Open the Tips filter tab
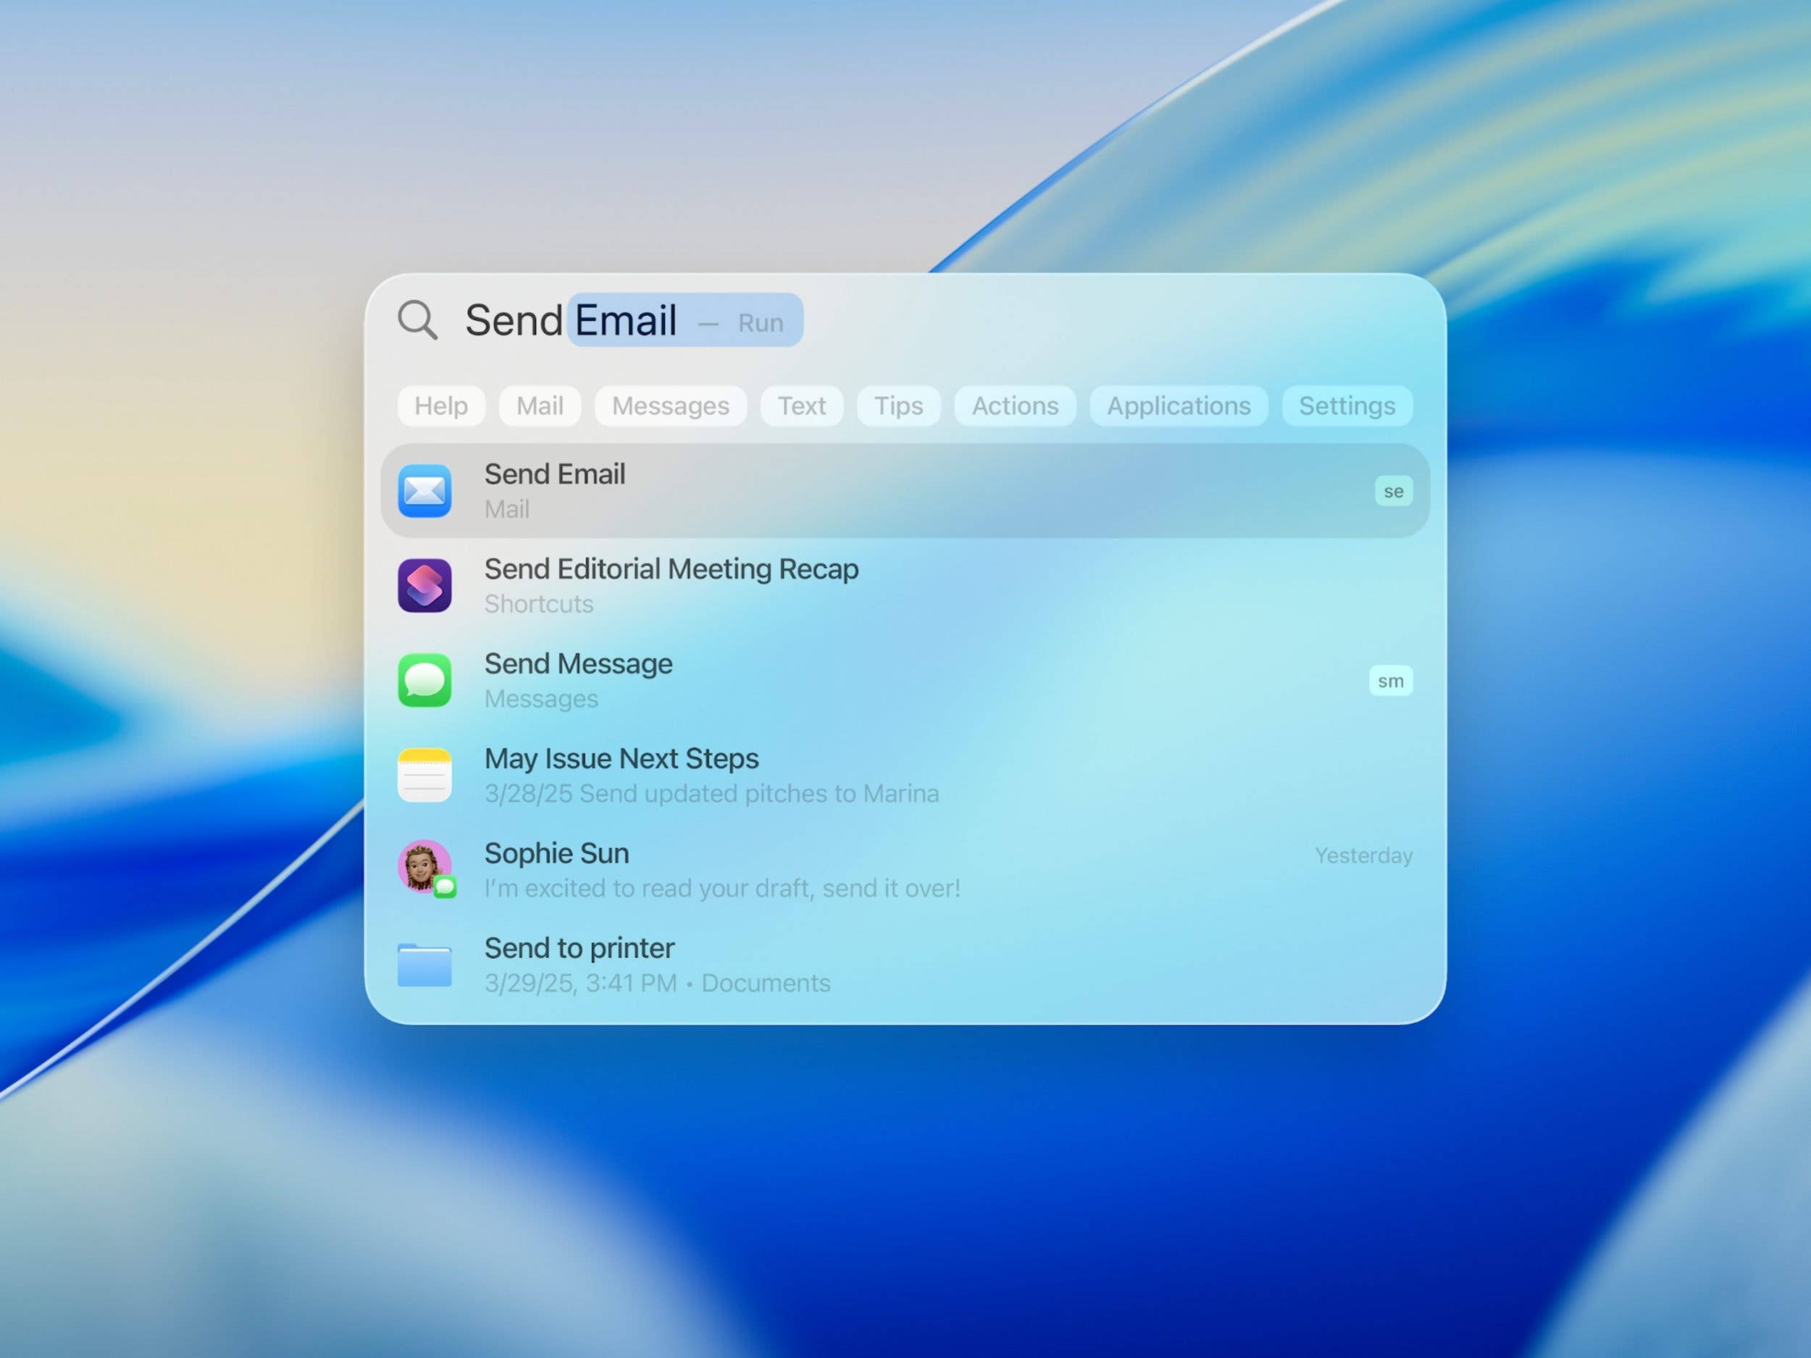Screen dimensions: 1811x1358 (898, 405)
